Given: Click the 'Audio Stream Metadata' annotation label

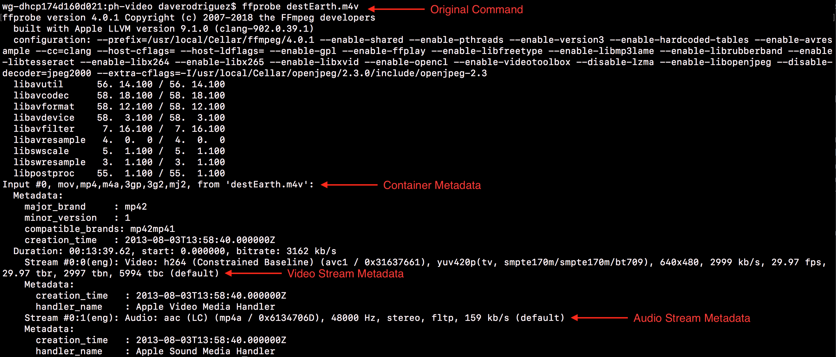Looking at the screenshot, I should point(692,318).
